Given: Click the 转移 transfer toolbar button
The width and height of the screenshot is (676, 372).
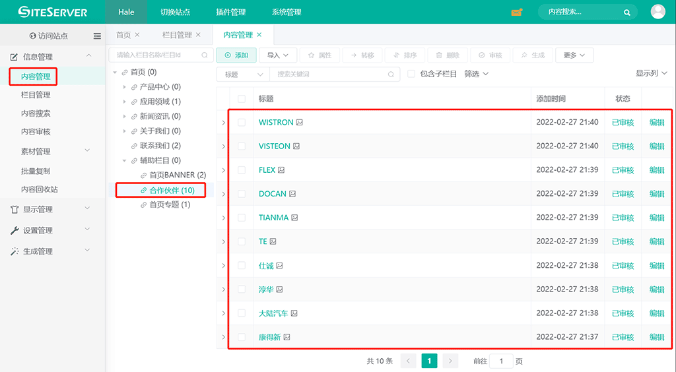Looking at the screenshot, I should tap(362, 55).
